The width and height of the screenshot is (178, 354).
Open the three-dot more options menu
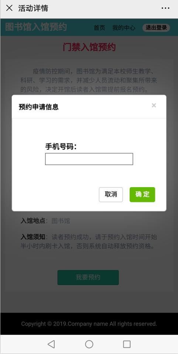(165, 8)
